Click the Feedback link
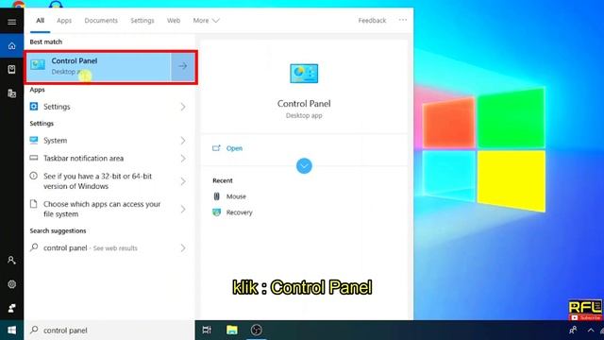This screenshot has height=340, width=604. point(372,21)
